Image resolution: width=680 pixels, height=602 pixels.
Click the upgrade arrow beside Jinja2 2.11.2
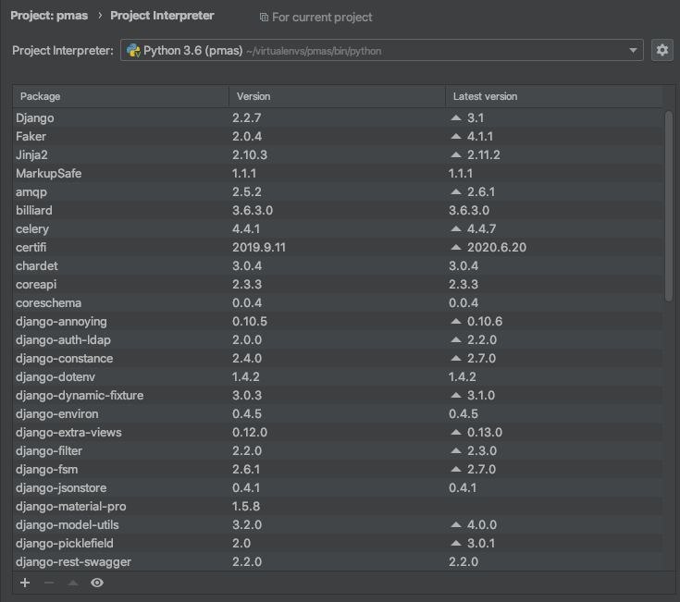click(456, 154)
